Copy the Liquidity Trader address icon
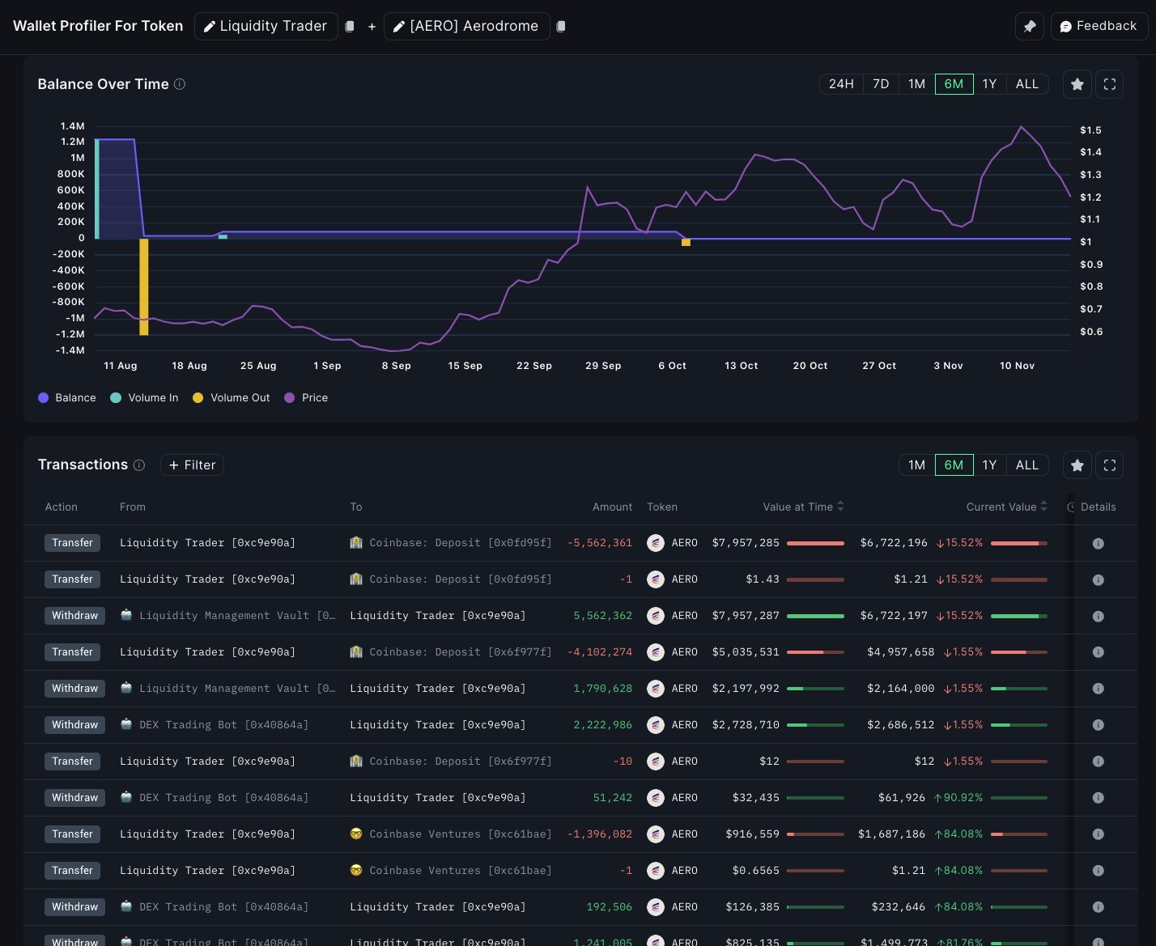Screen dimensions: 1156x946 (350, 27)
